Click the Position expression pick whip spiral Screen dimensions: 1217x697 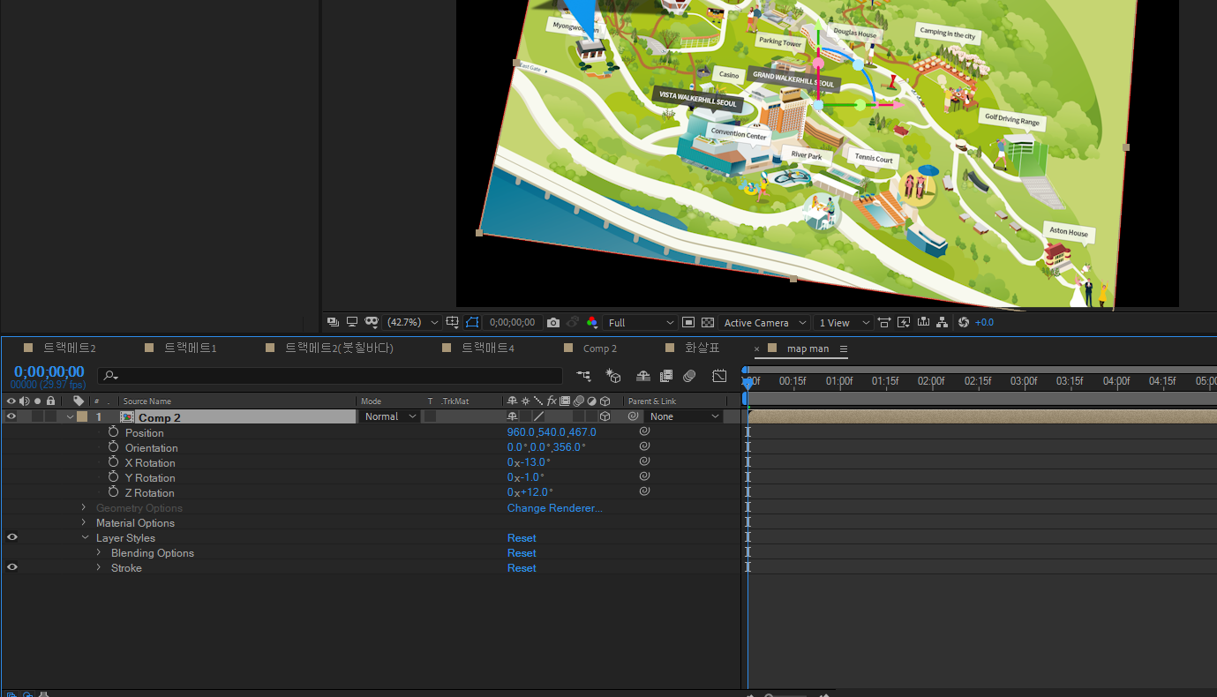pos(644,431)
